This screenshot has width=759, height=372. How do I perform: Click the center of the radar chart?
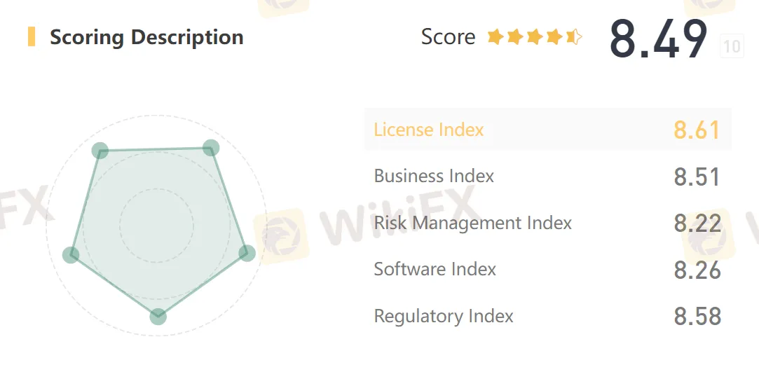[x=156, y=226]
